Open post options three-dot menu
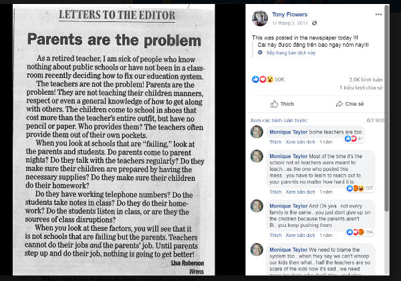The width and height of the screenshot is (401, 281). [x=379, y=13]
